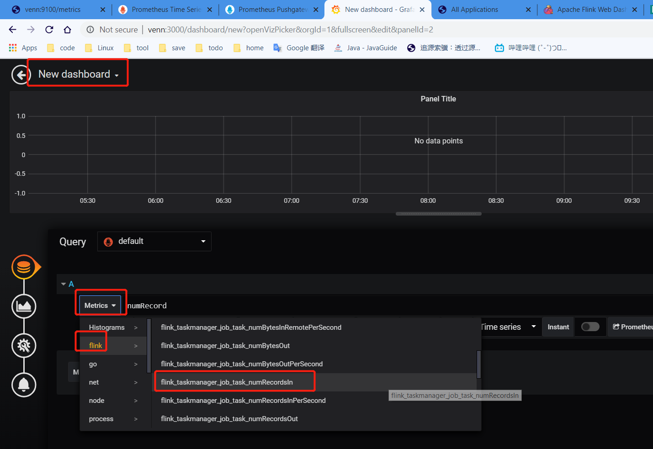Refresh the page with the reload icon
This screenshot has width=653, height=449.
(x=49, y=29)
